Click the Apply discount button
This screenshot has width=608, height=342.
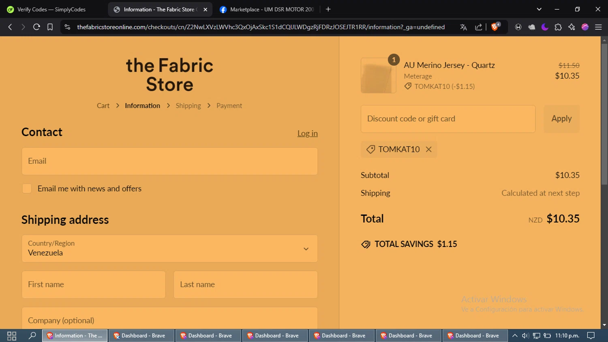click(x=561, y=119)
